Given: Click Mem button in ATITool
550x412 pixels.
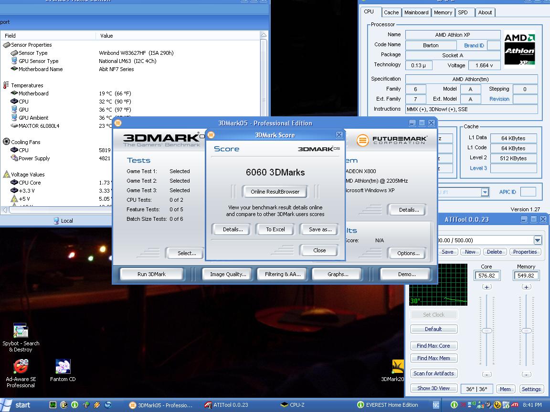Looking at the screenshot, I should click(505, 389).
